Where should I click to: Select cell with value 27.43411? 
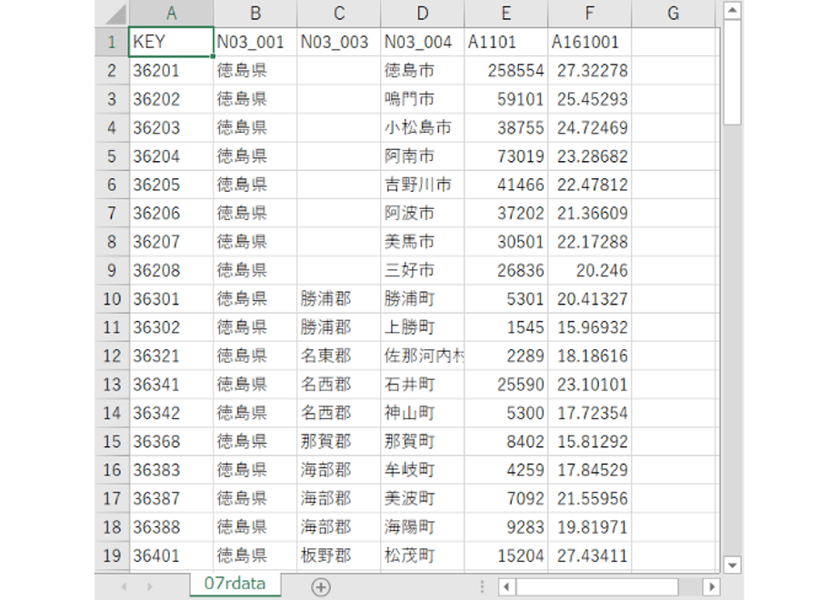coord(589,555)
